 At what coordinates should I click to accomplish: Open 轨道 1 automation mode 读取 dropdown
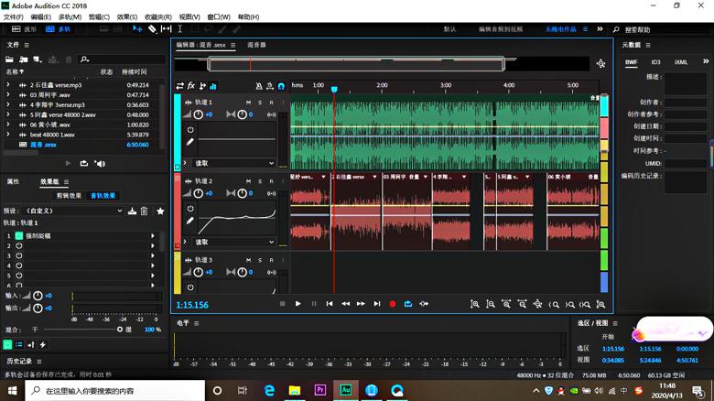(x=233, y=163)
